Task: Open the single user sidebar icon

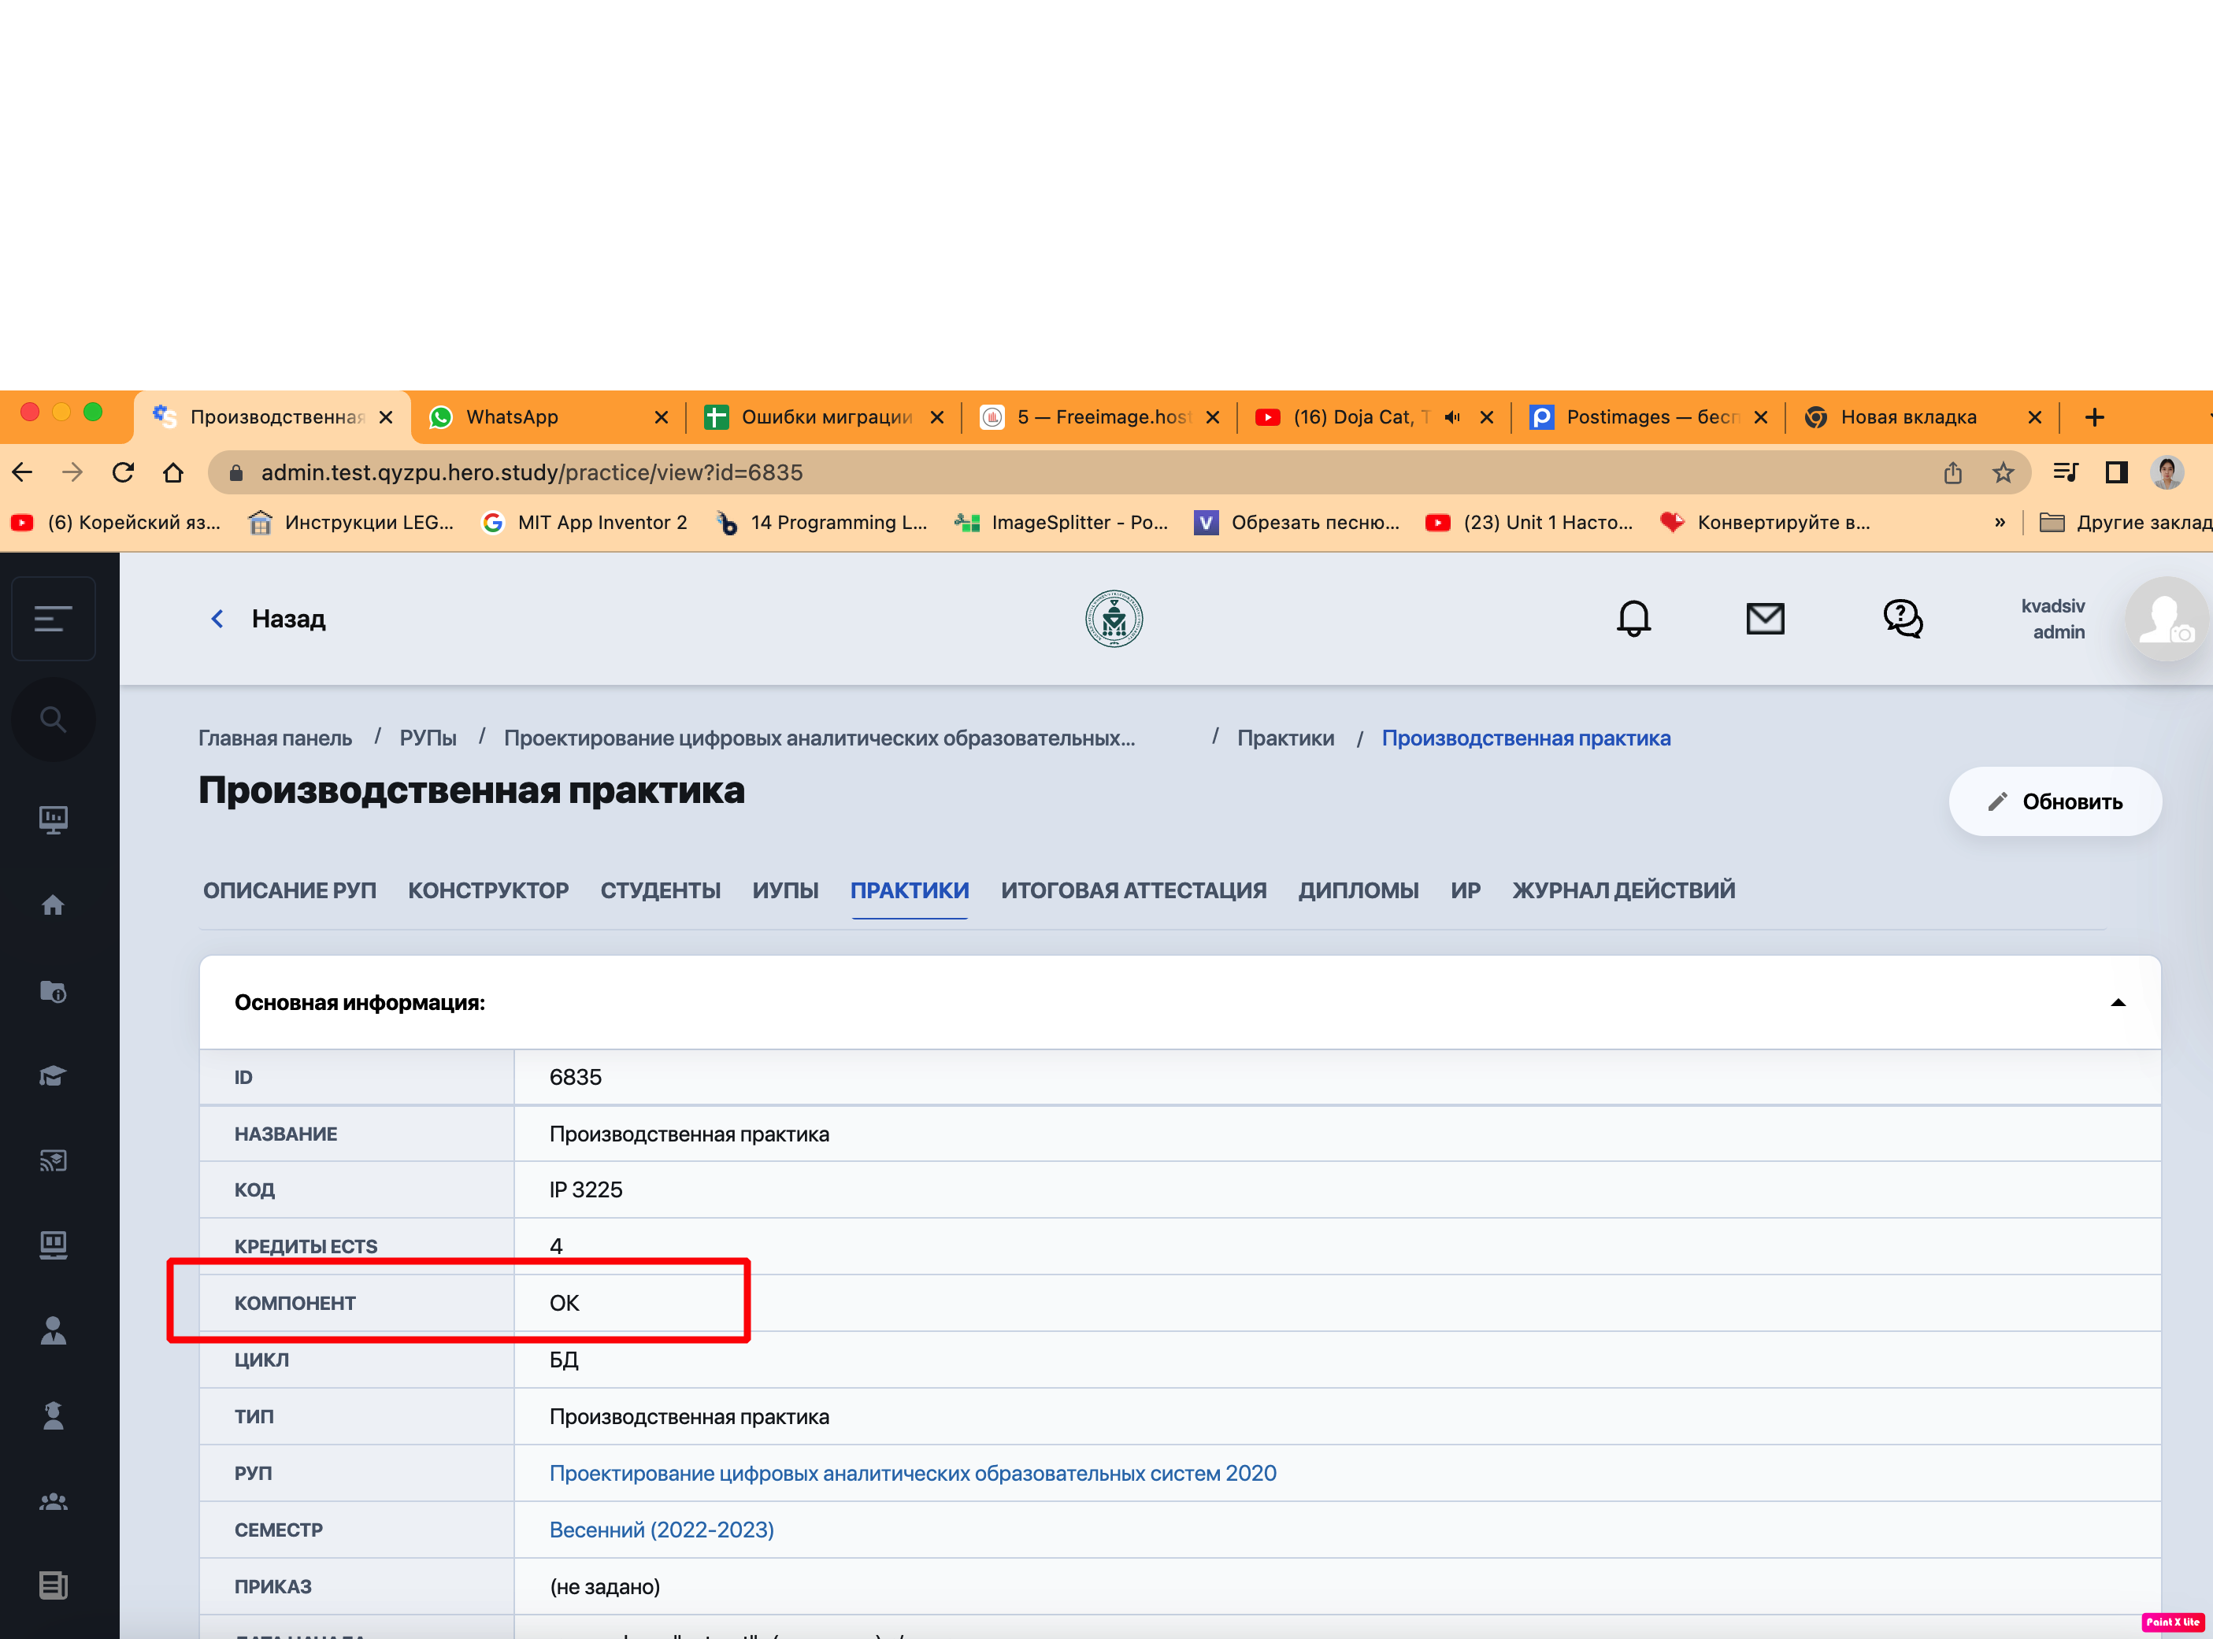Action: [54, 1330]
